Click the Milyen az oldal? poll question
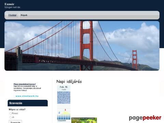164x123 pixels. tap(17, 110)
